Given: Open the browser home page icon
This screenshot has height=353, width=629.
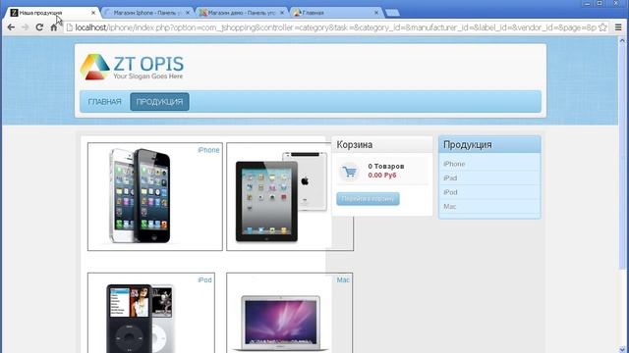Looking at the screenshot, I should pyautogui.click(x=53, y=27).
